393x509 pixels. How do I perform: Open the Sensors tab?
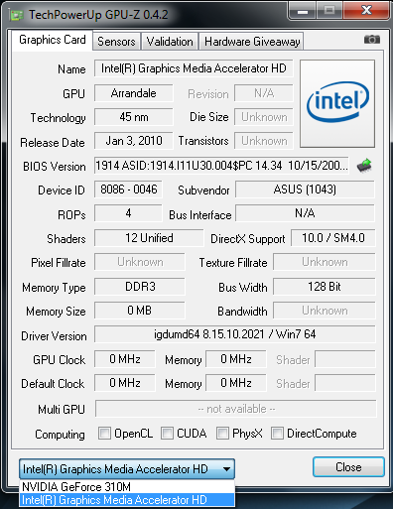(116, 42)
